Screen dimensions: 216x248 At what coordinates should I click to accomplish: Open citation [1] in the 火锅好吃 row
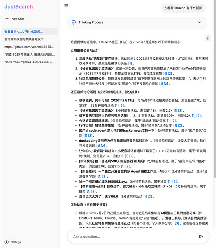(169, 121)
